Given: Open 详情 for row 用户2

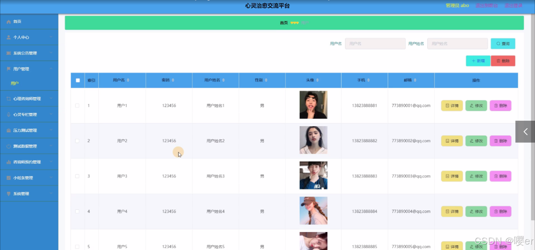Looking at the screenshot, I should [452, 141].
